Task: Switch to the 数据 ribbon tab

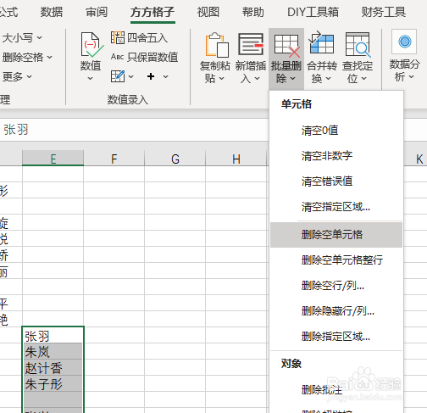Action: (52, 12)
